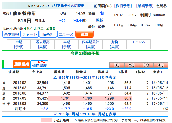Click announcement date 14/05/14

(x=160, y=83)
